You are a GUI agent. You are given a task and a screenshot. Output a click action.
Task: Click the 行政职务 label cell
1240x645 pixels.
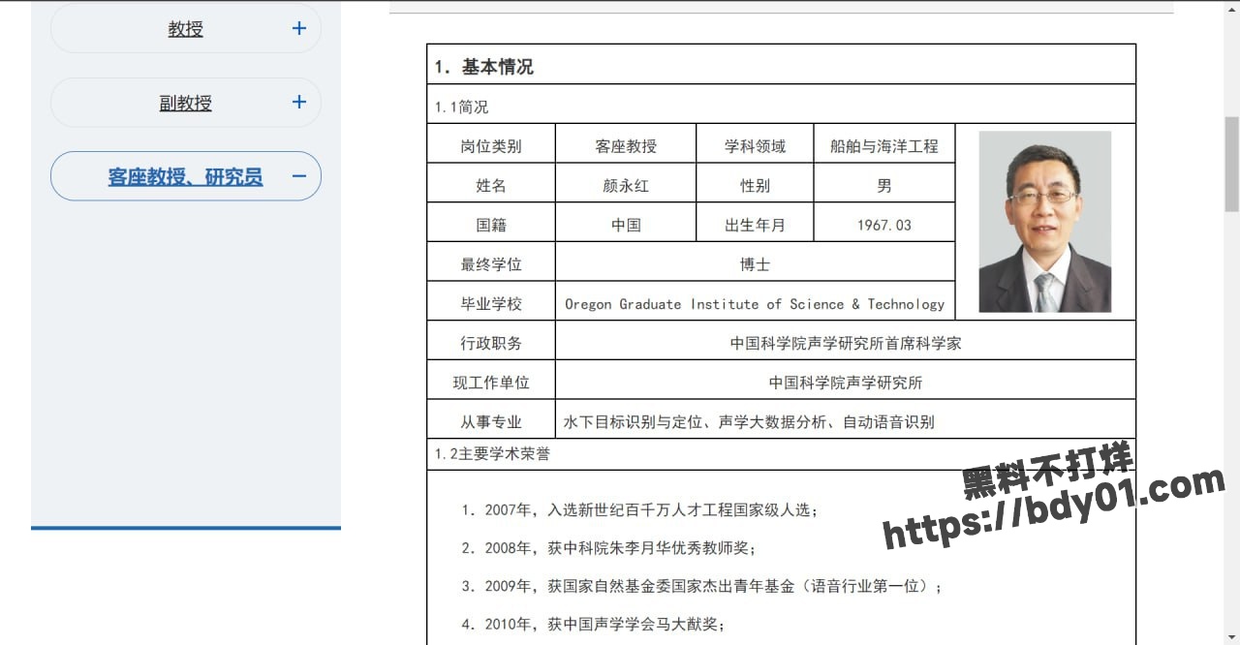pos(491,341)
